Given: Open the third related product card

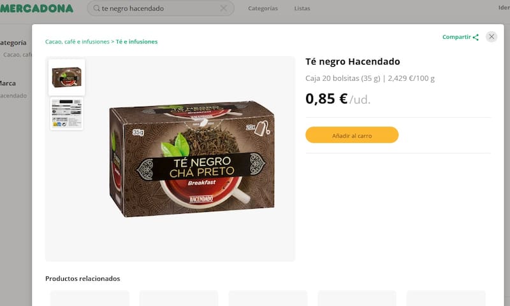Looking at the screenshot, I should pos(268,298).
